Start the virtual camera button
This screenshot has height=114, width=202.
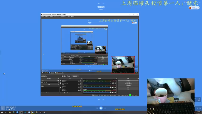(128, 84)
